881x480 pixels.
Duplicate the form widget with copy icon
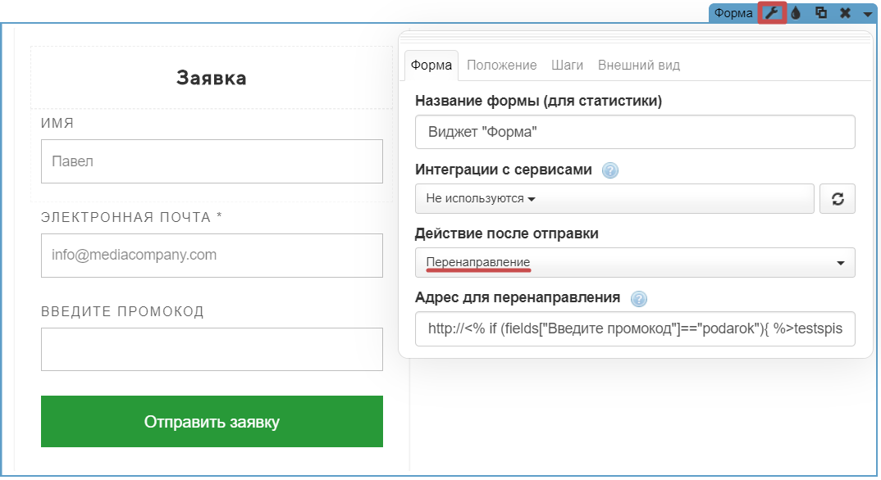pyautogui.click(x=820, y=13)
